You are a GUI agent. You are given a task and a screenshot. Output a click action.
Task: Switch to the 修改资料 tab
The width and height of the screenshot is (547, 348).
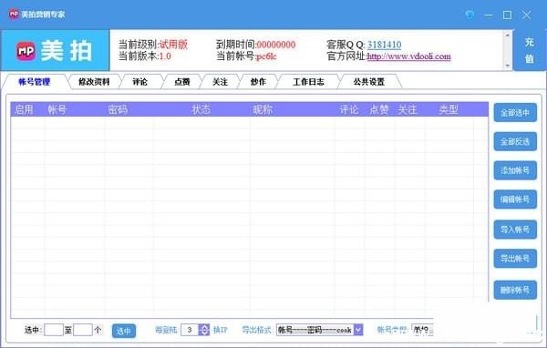pos(94,82)
